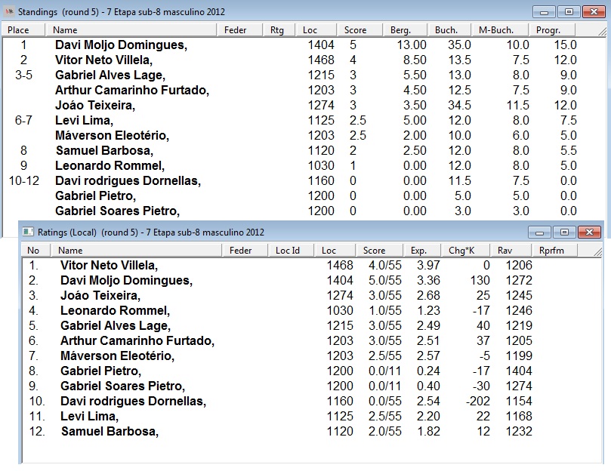The height and width of the screenshot is (471, 611).
Task: Select Gabriel Alves Lage in Ratings list
Action: click(x=116, y=325)
